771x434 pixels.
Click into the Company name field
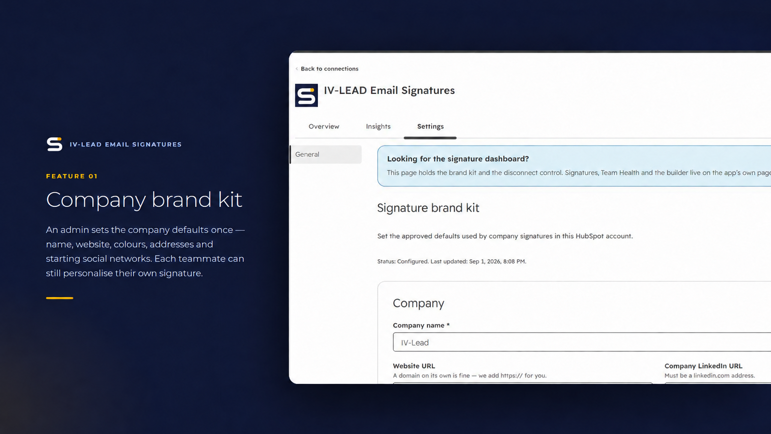pos(582,342)
